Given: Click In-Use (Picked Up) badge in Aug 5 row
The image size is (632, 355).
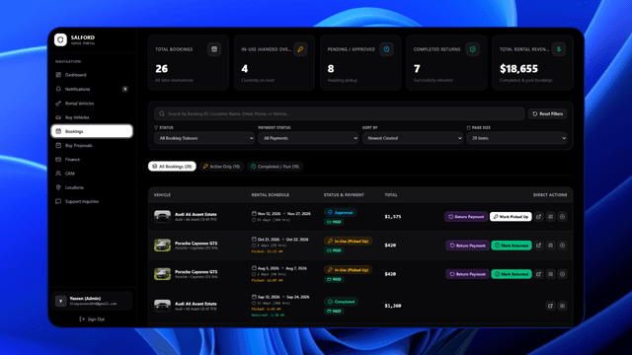Looking at the screenshot, I should click(348, 269).
